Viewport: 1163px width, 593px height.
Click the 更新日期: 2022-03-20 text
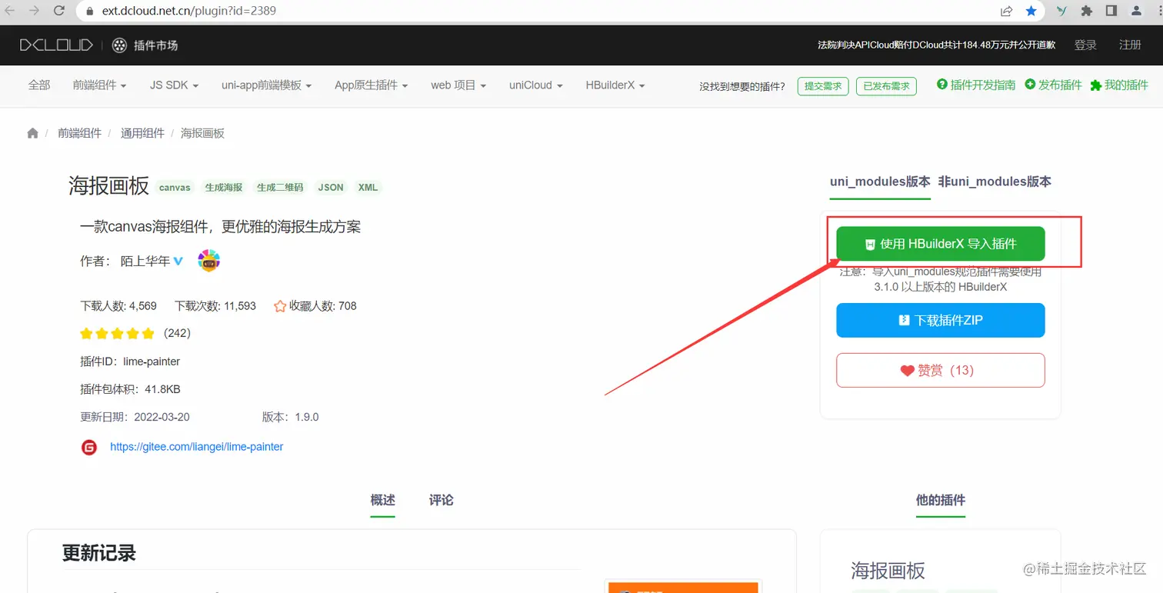click(135, 417)
